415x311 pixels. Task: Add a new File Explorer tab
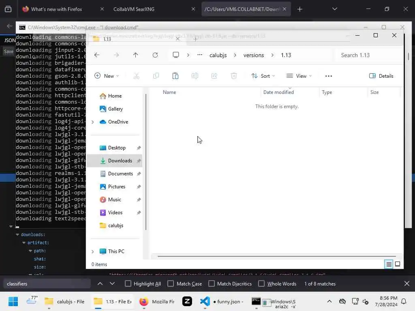pos(195,39)
